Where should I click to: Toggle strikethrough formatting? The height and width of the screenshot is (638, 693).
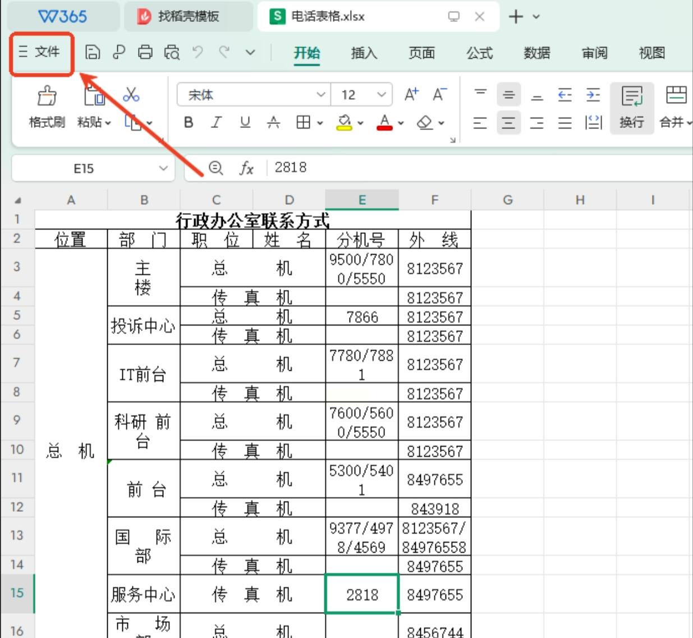click(x=273, y=122)
